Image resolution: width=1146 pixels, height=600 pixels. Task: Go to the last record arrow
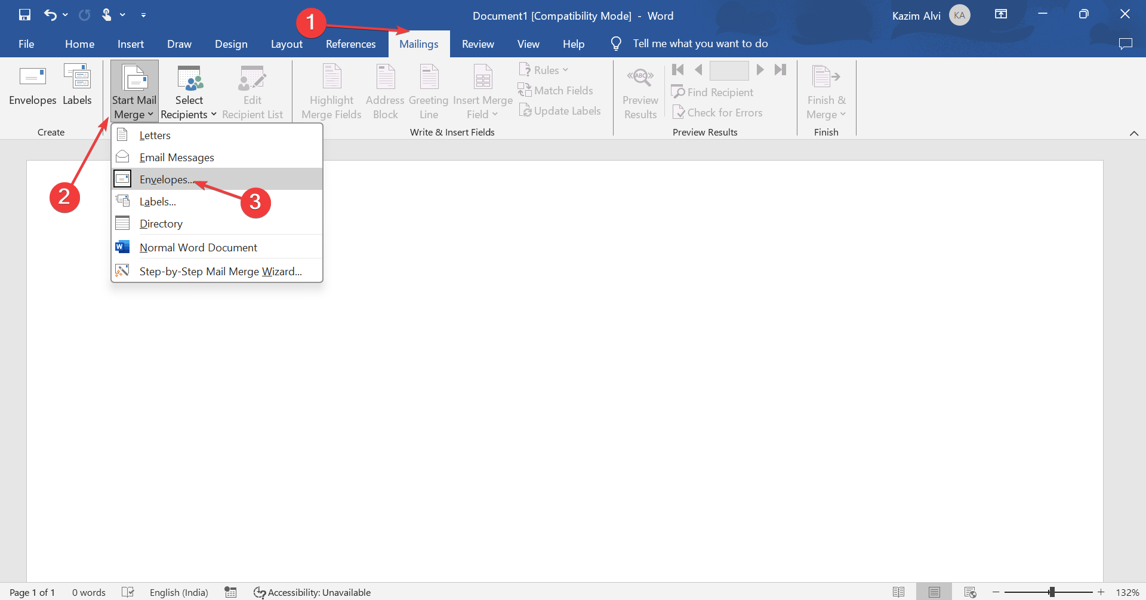[780, 70]
